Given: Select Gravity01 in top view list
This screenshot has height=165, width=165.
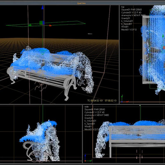Looking at the screenshot, I should point(126,18).
